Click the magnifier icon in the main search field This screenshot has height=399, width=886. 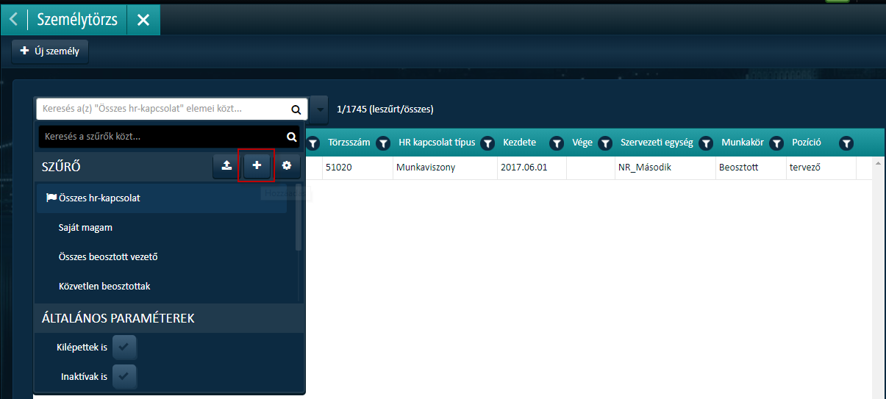(x=296, y=109)
